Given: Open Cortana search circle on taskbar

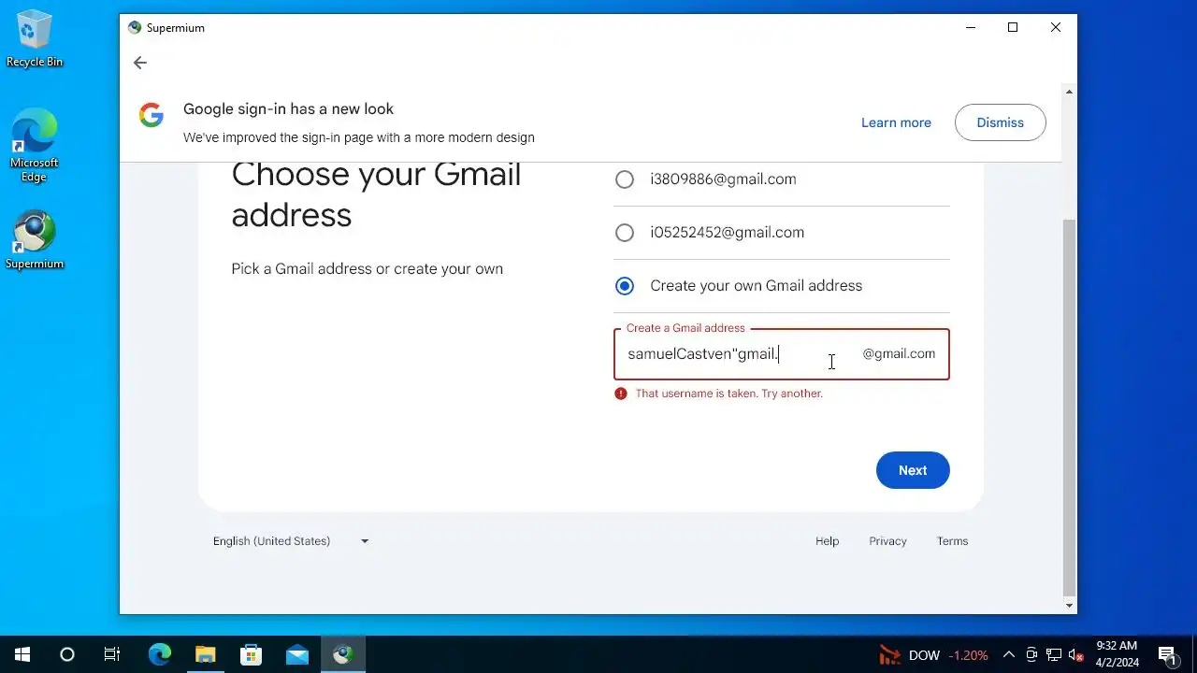Looking at the screenshot, I should pyautogui.click(x=67, y=654).
